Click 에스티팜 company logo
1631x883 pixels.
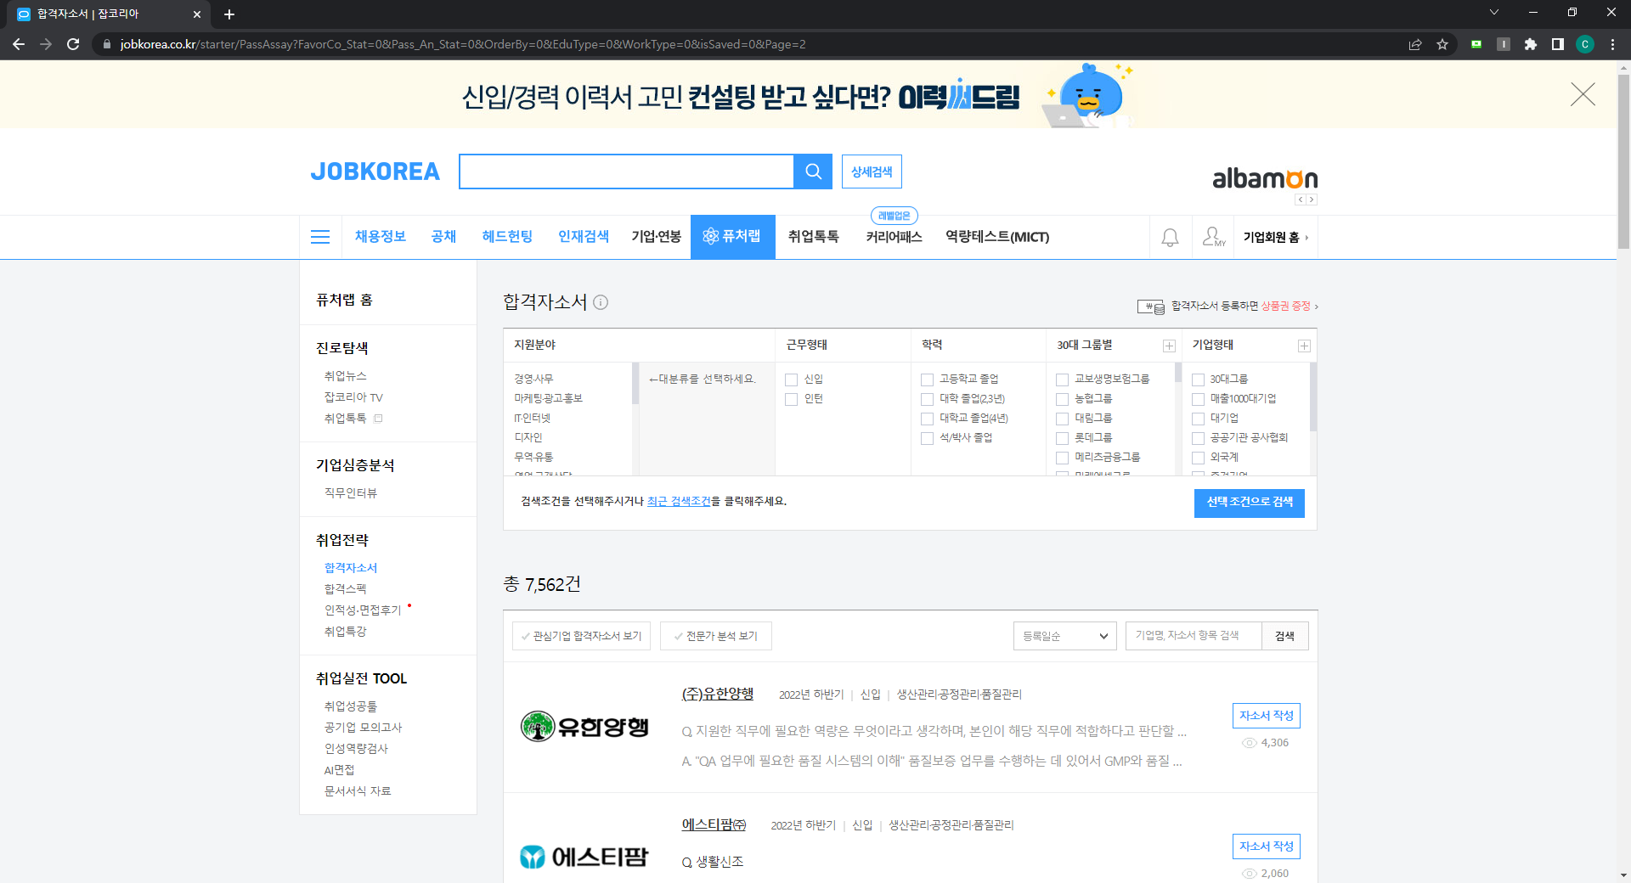tap(584, 858)
